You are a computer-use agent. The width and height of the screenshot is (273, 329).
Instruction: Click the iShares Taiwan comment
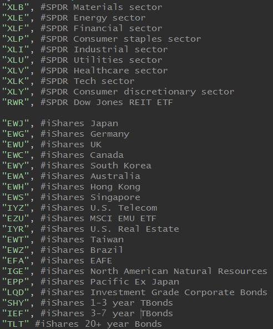[82, 240]
